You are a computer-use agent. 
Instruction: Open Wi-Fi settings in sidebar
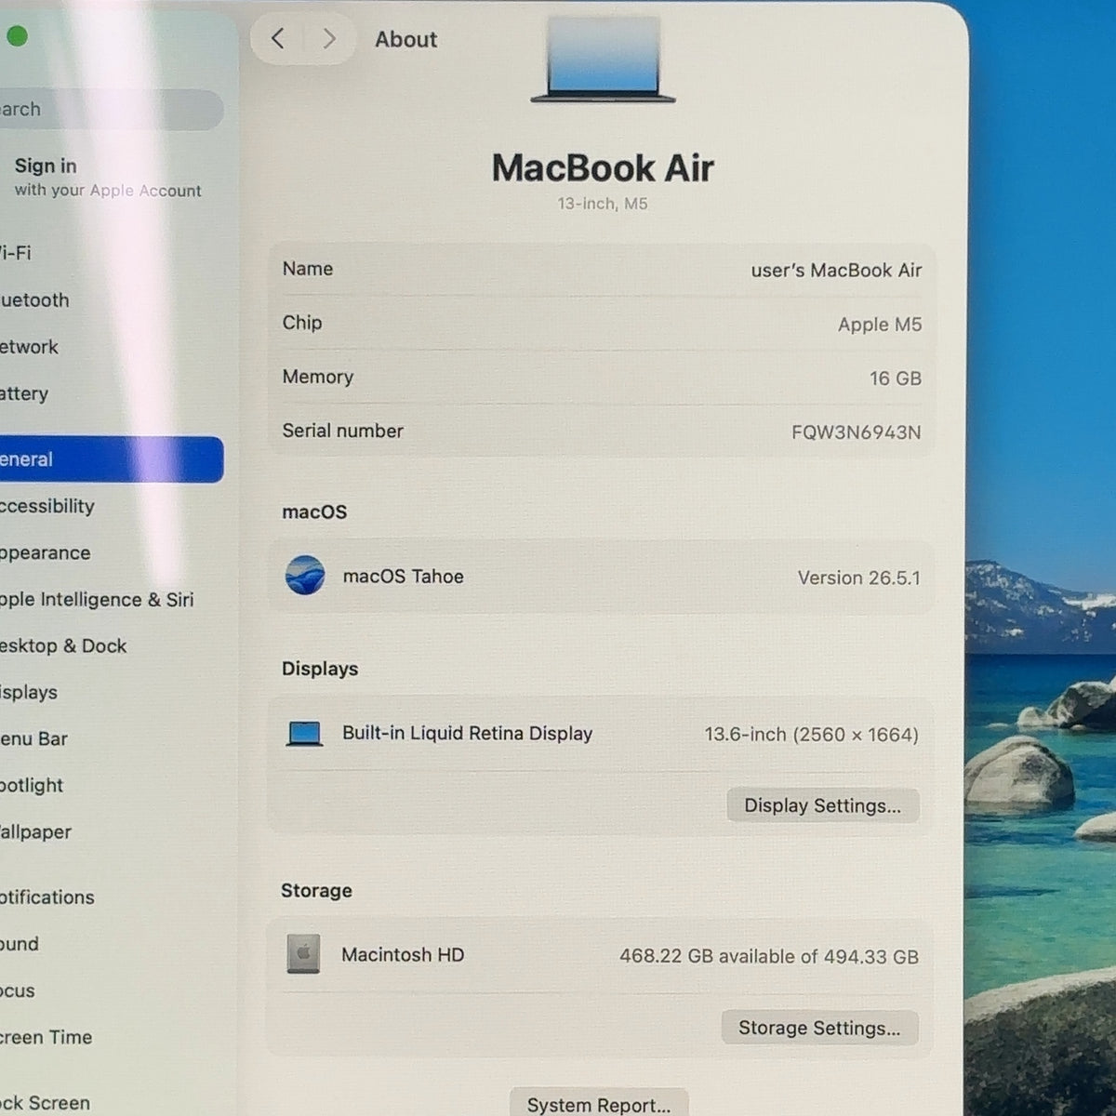pos(16,253)
